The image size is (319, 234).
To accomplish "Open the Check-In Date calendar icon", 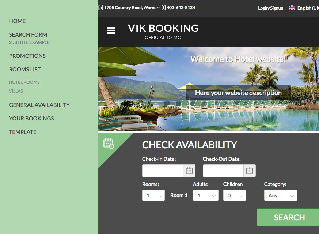I will click(189, 171).
